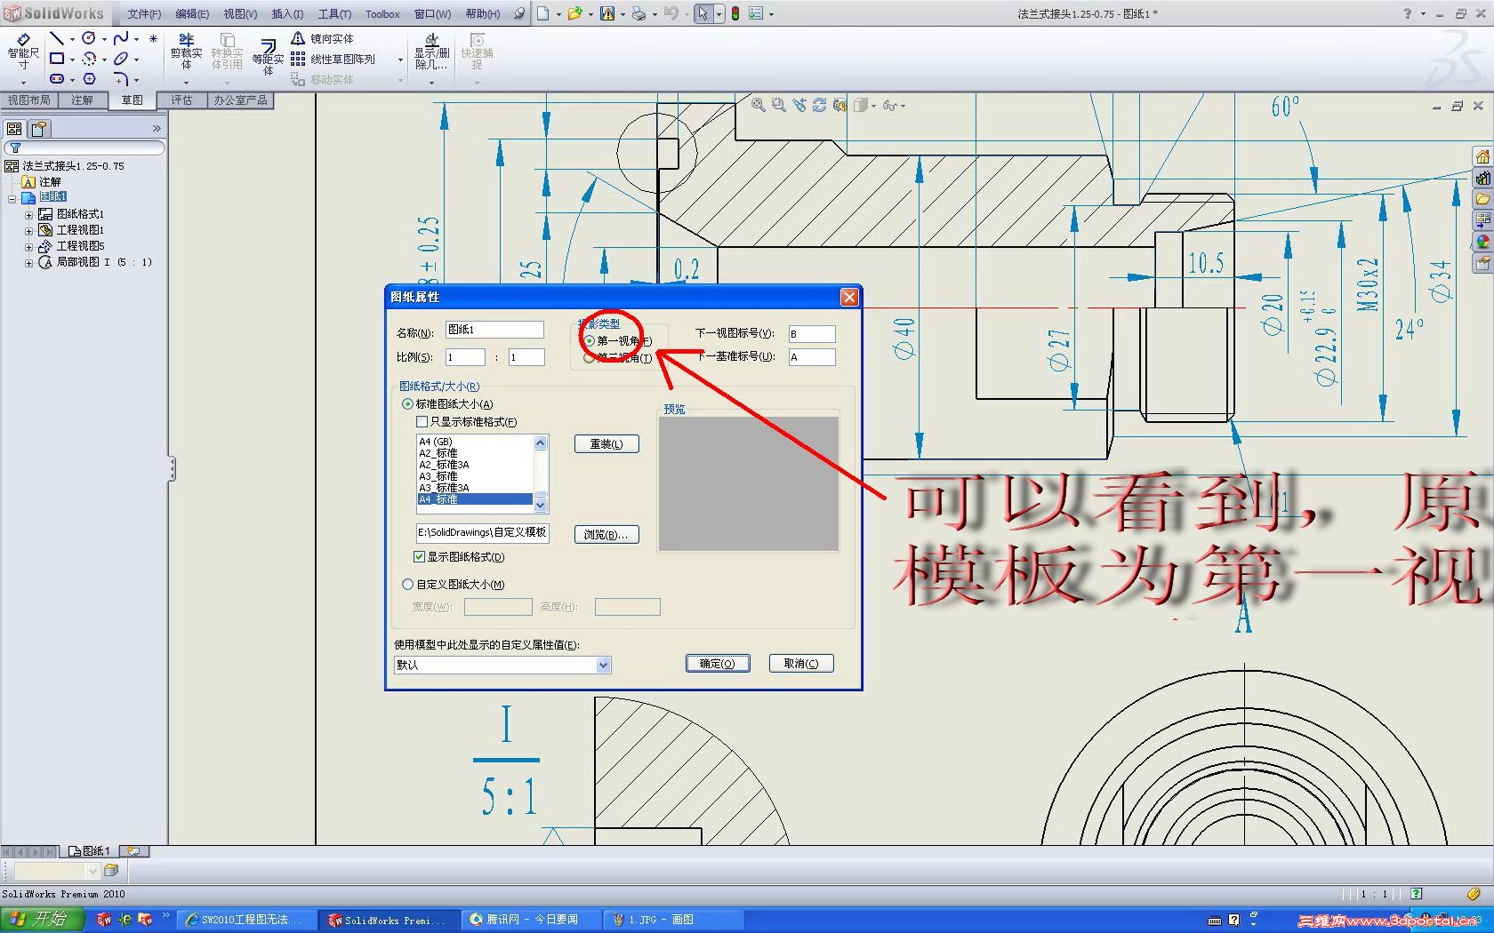
Task: Select Standard sheet size (标准图纸大小) radio
Action: pyautogui.click(x=408, y=404)
